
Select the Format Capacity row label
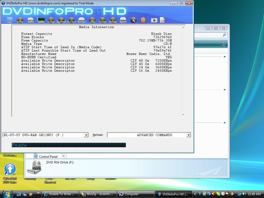(37, 34)
